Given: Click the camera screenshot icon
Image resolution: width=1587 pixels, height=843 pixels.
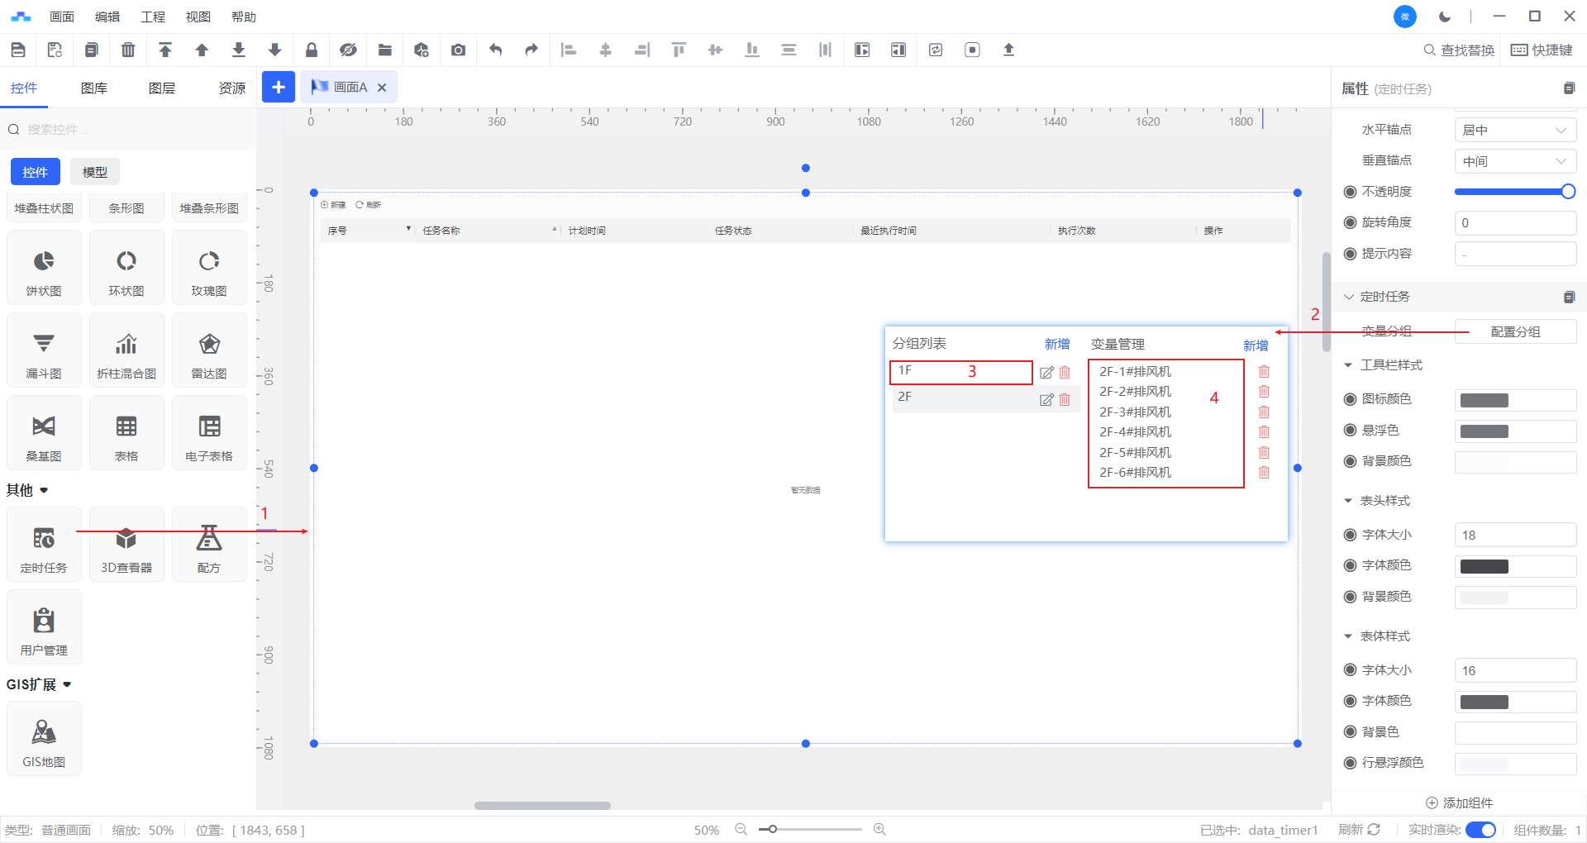Looking at the screenshot, I should coord(458,50).
